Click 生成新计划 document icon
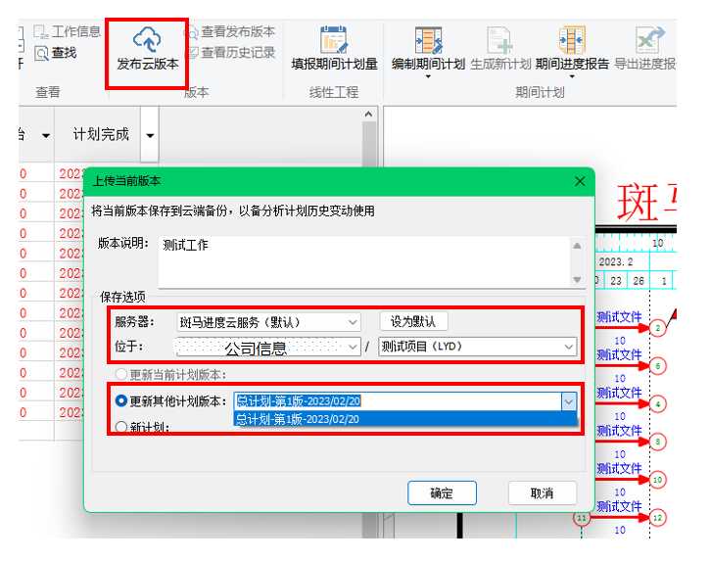 click(500, 39)
